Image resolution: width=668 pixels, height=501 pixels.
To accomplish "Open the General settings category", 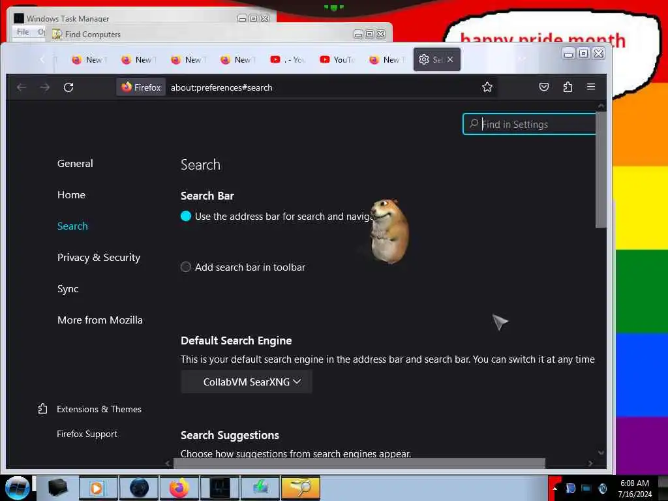I will click(x=75, y=164).
